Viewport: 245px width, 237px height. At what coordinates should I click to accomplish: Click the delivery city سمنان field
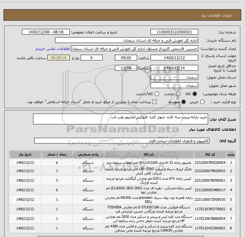tap(174, 86)
